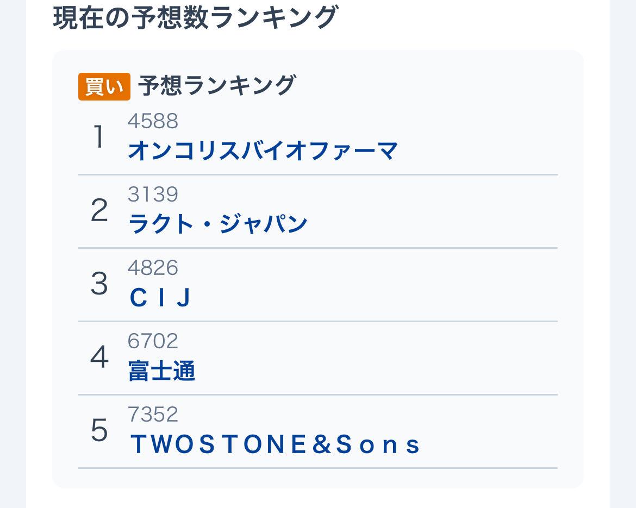Select stock code 4826
636x508 pixels.
click(x=153, y=268)
